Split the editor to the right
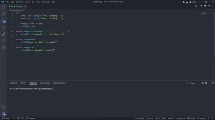The height and width of the screenshot is (120, 215). (x=209, y=6)
